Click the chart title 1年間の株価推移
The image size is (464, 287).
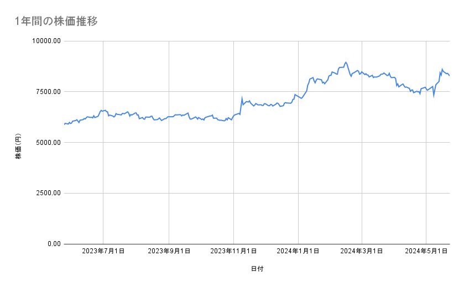[x=58, y=22]
